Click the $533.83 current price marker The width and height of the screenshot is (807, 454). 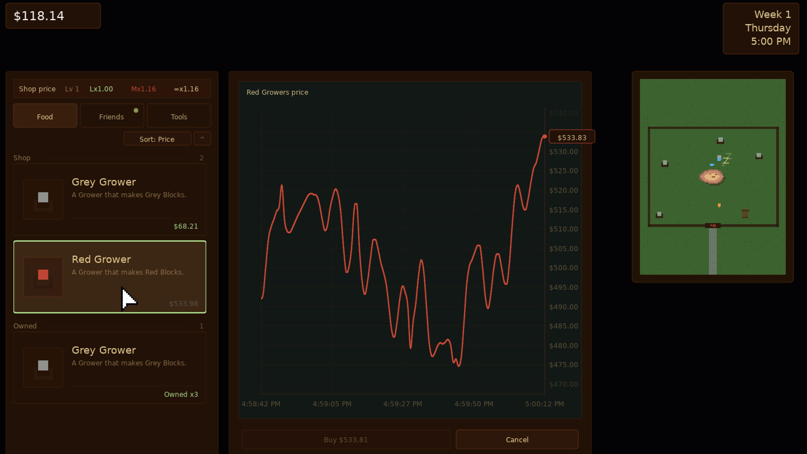click(572, 137)
